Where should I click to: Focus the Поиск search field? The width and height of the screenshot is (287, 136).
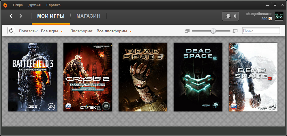pyautogui.click(x=261, y=31)
